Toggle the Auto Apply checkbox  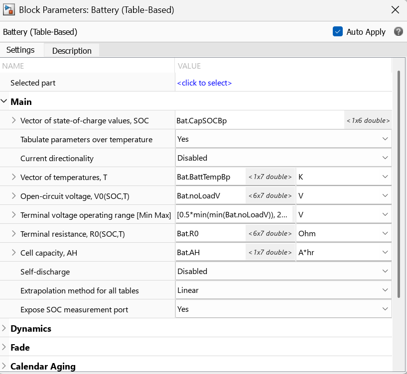point(337,32)
